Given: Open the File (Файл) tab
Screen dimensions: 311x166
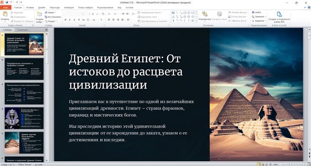Looking at the screenshot, I should [5, 7].
